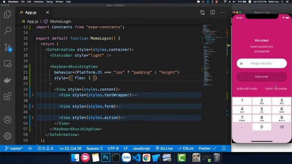Tap keypad digit 0 in simulator

pos(261,127)
